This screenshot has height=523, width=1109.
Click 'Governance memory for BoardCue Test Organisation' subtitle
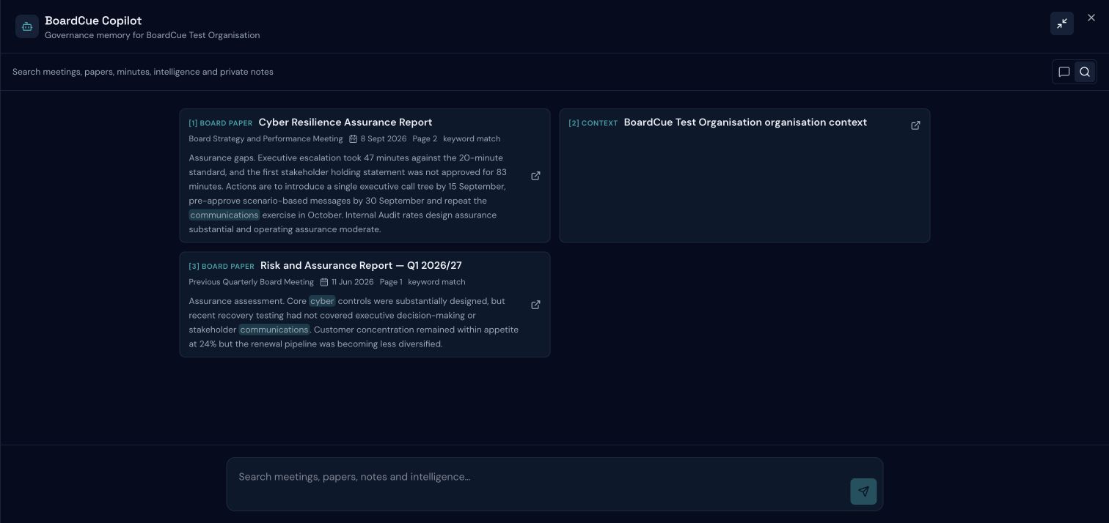pyautogui.click(x=152, y=35)
